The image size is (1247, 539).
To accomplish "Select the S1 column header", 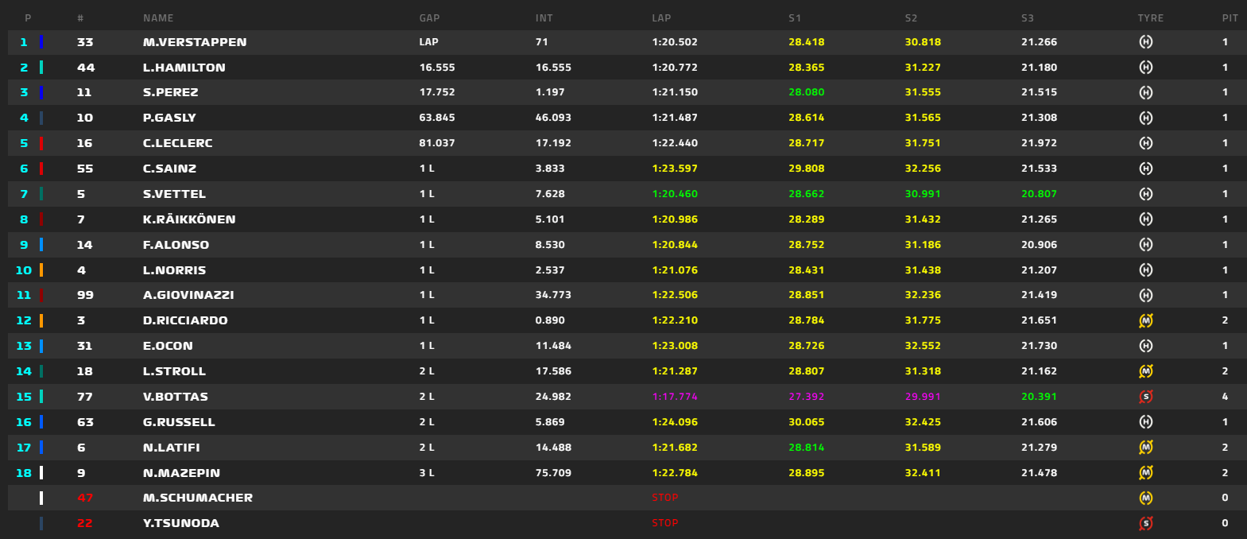I will (795, 17).
